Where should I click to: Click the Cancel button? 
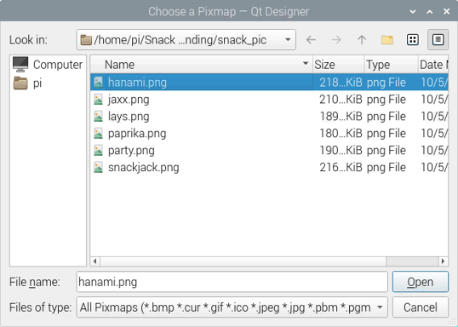tap(421, 307)
